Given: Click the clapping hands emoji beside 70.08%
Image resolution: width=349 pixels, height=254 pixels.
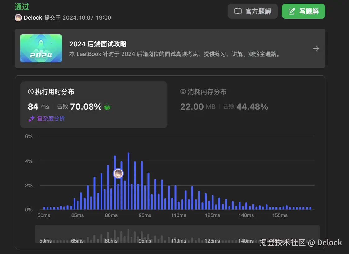Looking at the screenshot, I should pyautogui.click(x=107, y=106).
